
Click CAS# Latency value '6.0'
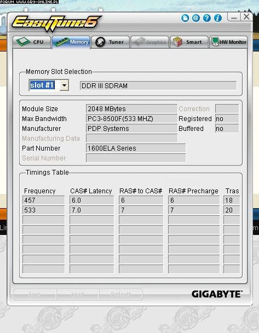click(91, 200)
